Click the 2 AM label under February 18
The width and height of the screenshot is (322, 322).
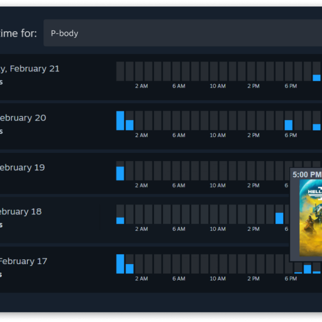point(142,229)
